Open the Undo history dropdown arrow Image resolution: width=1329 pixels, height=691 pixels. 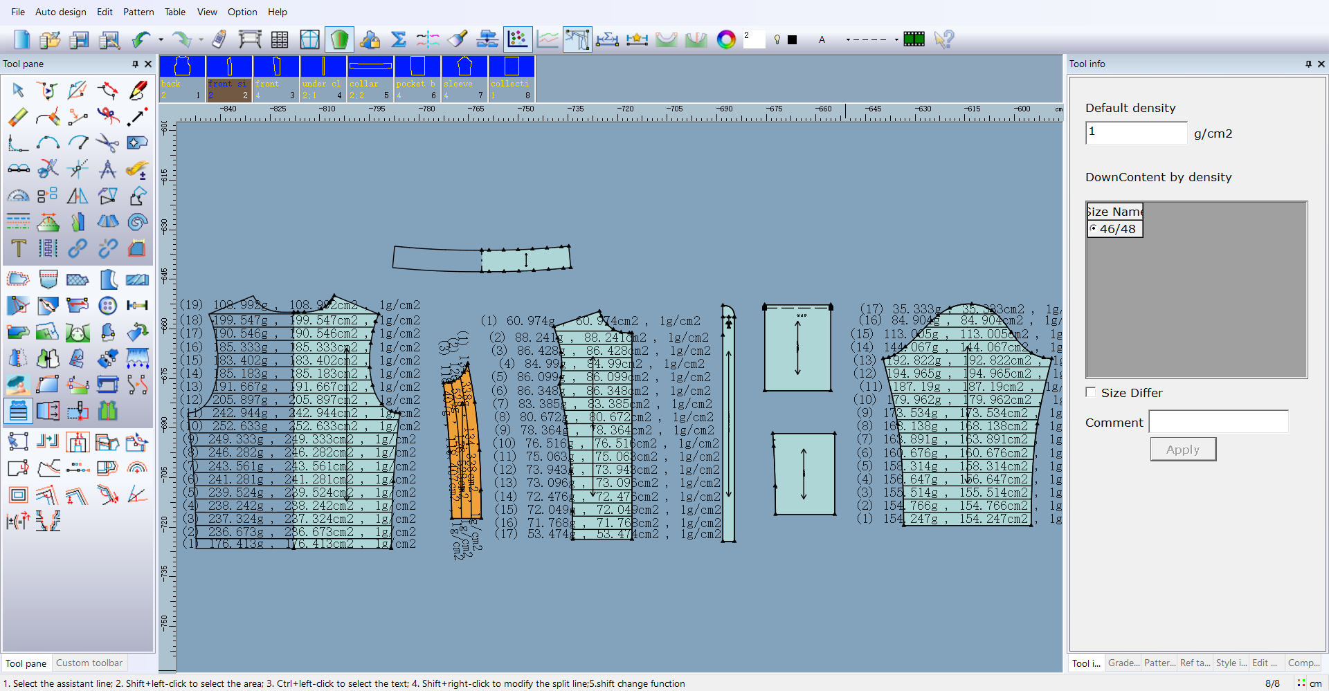pyautogui.click(x=161, y=40)
